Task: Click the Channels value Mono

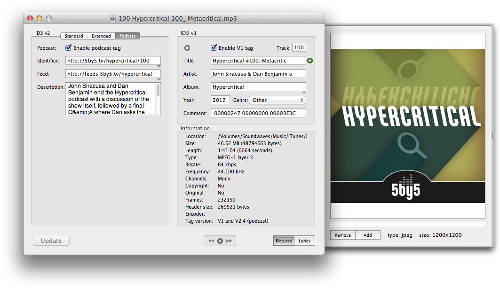Action: click(x=224, y=179)
